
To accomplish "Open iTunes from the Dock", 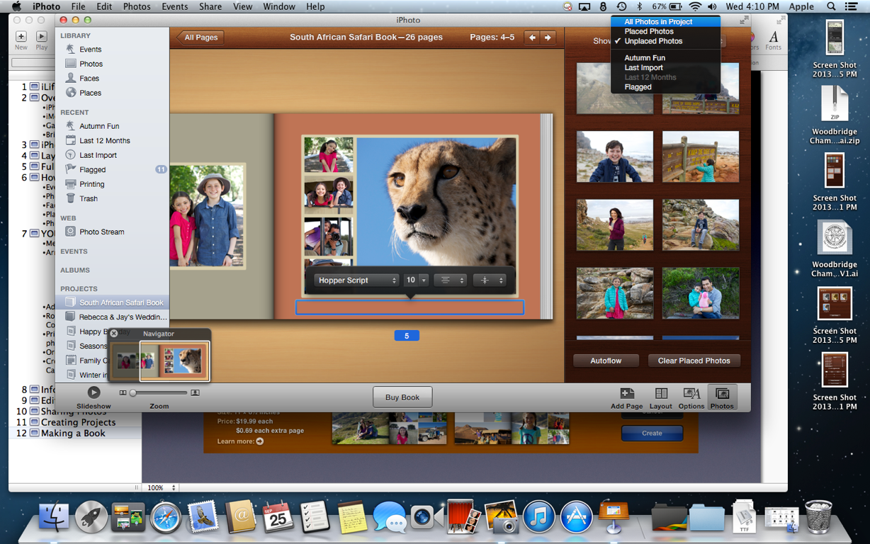I will (538, 517).
